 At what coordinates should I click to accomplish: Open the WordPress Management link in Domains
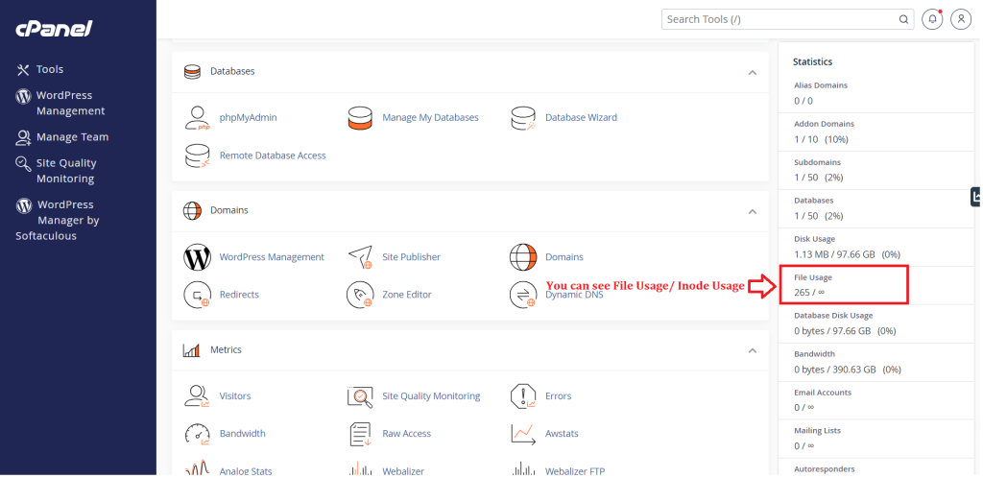272,257
